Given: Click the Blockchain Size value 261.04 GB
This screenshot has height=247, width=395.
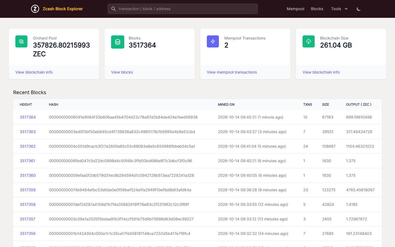Looking at the screenshot, I should pyautogui.click(x=336, y=45).
